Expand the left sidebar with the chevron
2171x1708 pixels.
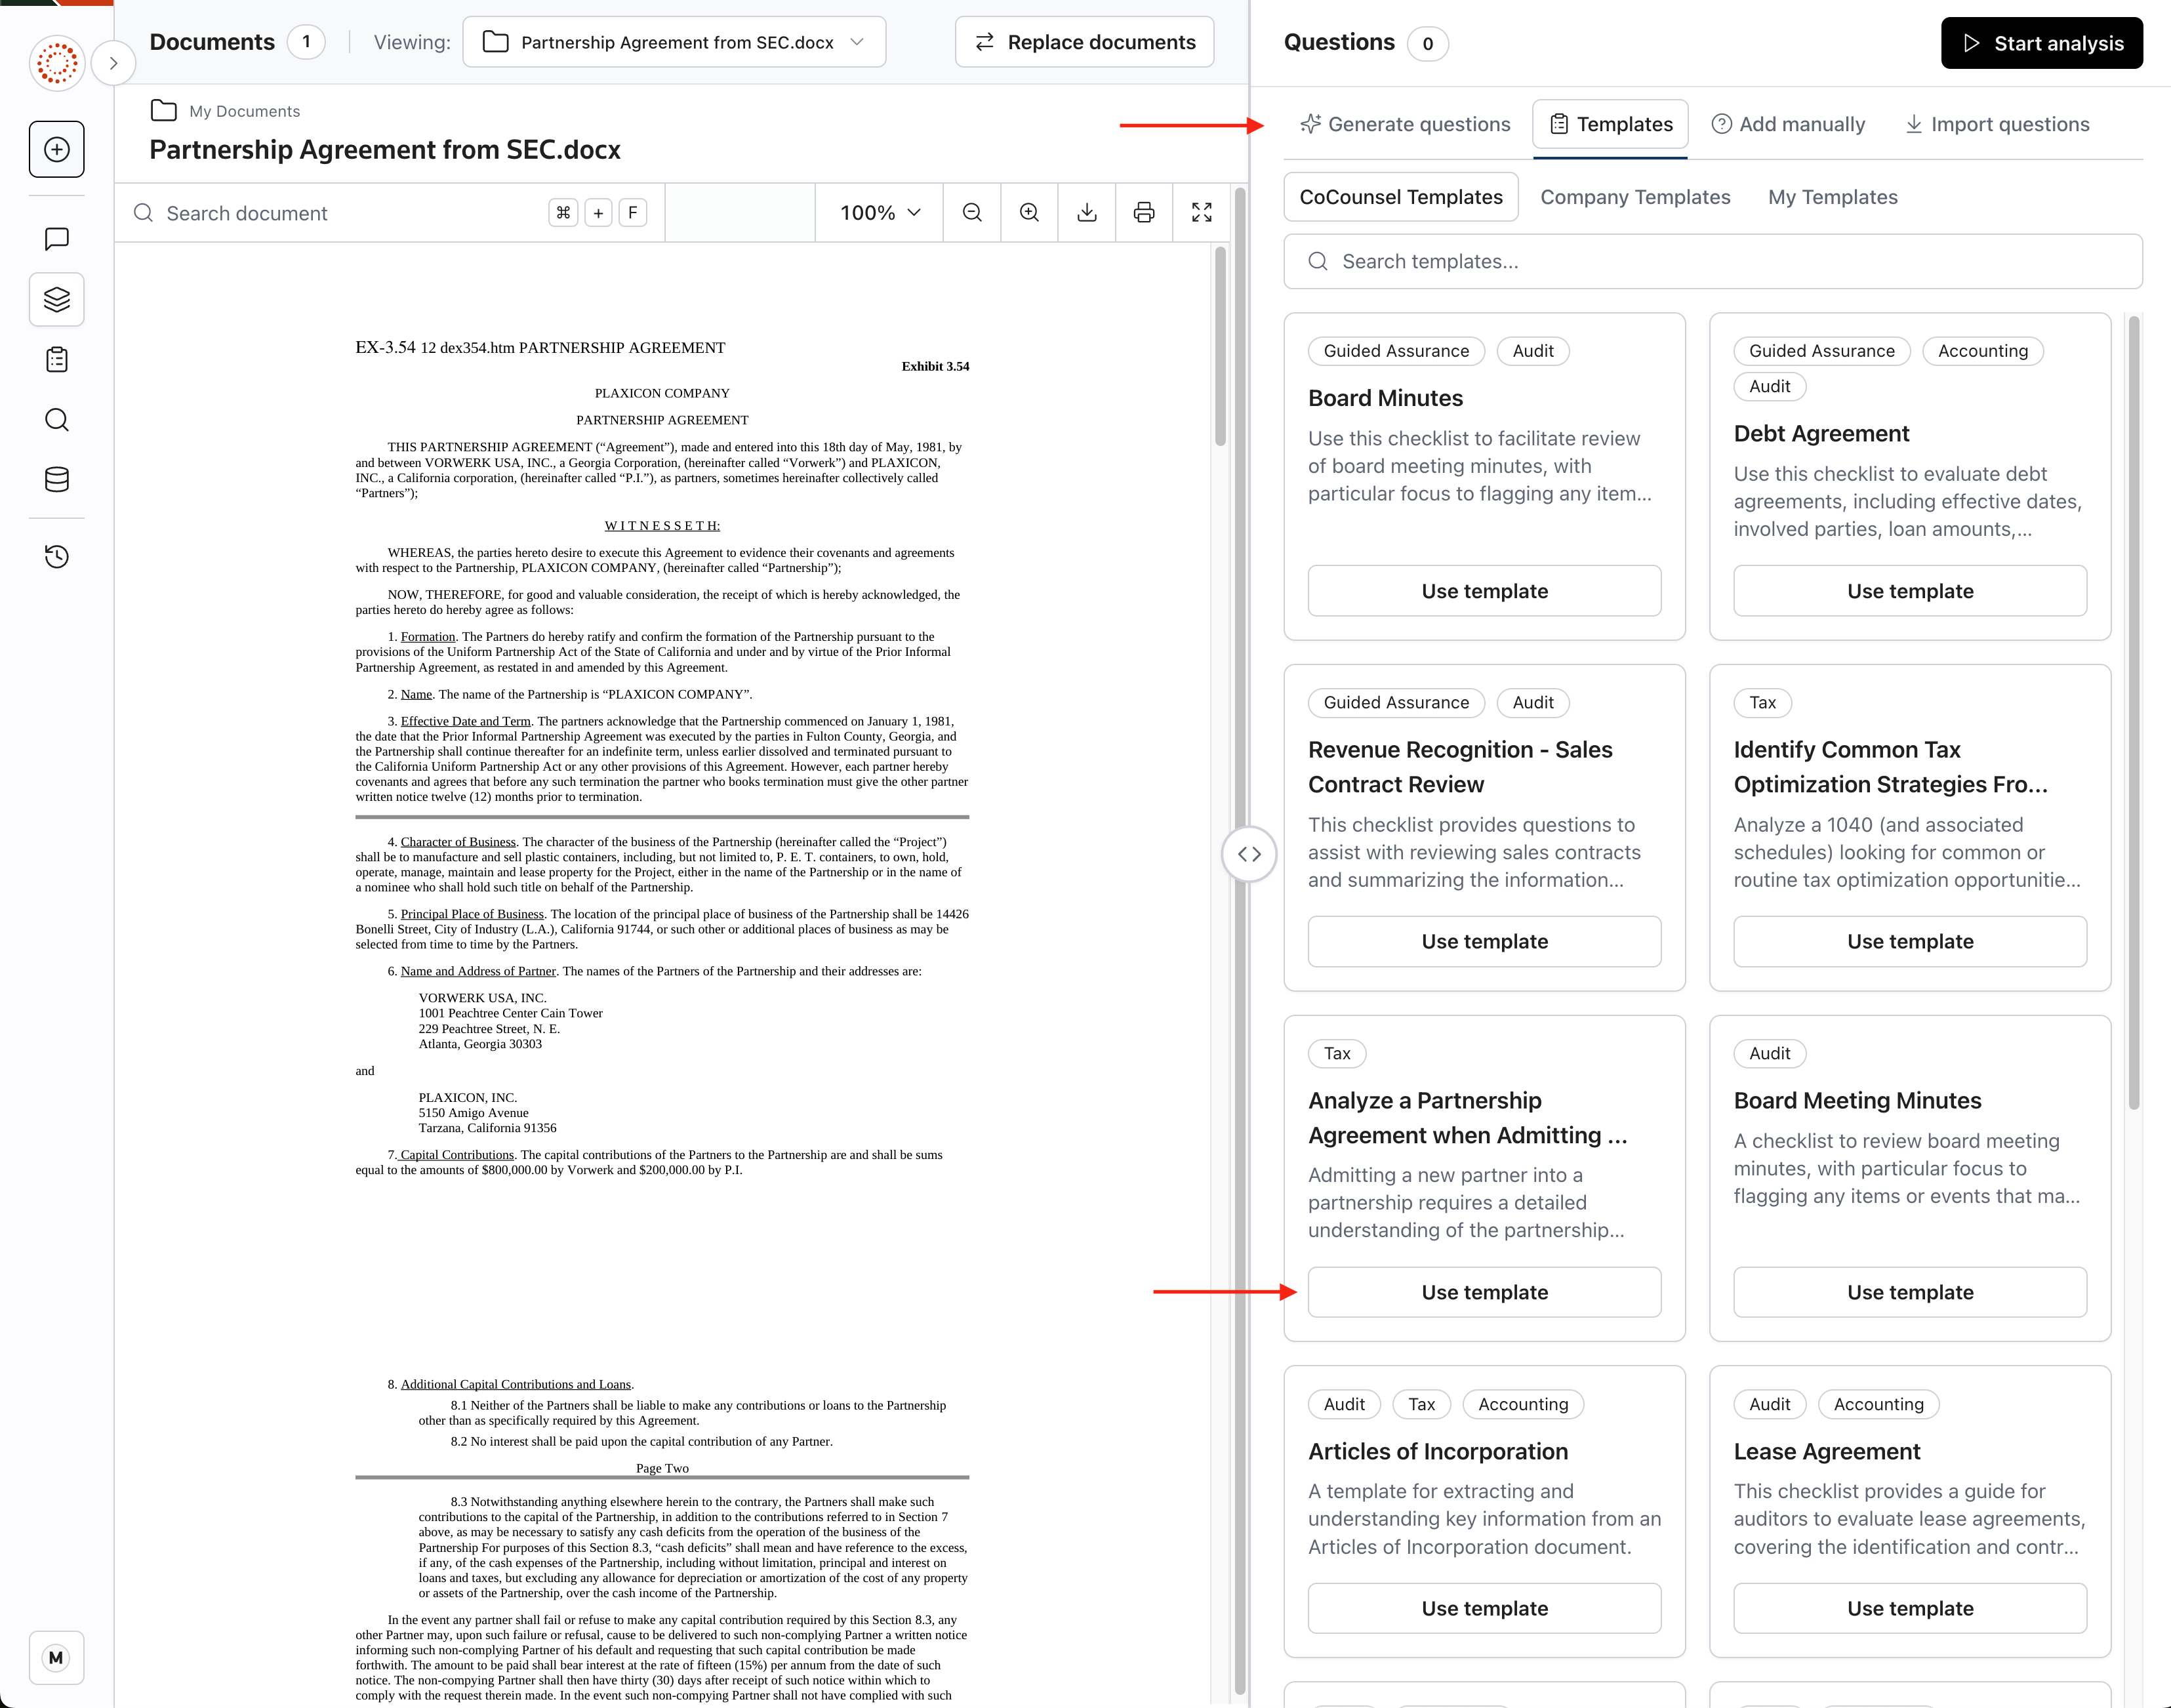(x=114, y=63)
